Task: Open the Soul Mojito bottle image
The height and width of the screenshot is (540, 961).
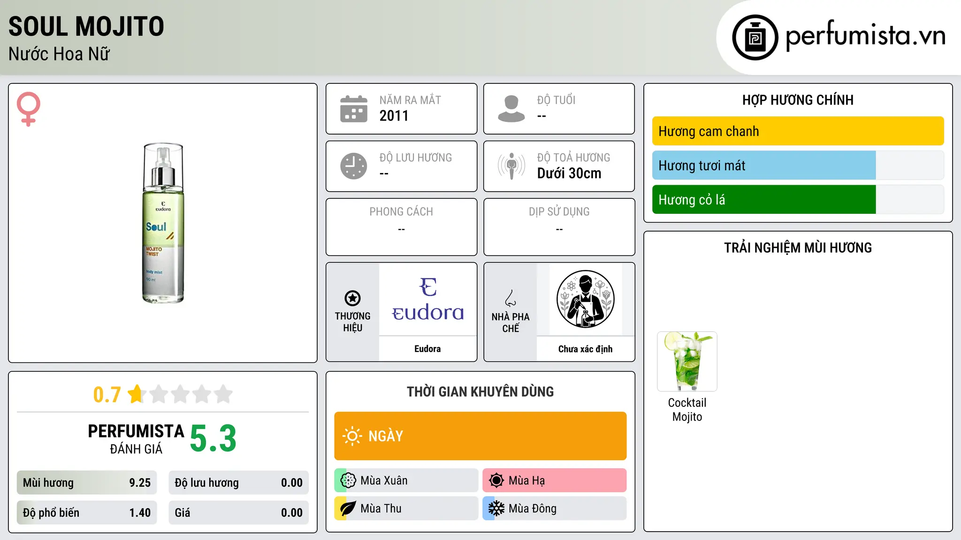Action: coord(163,223)
